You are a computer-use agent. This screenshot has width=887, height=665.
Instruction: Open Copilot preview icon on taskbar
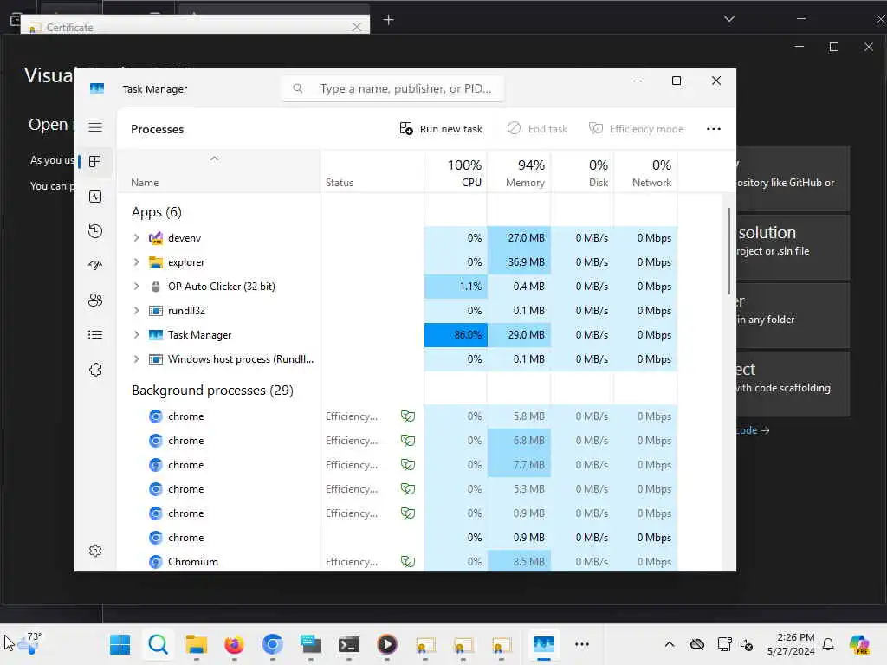pyautogui.click(x=859, y=644)
